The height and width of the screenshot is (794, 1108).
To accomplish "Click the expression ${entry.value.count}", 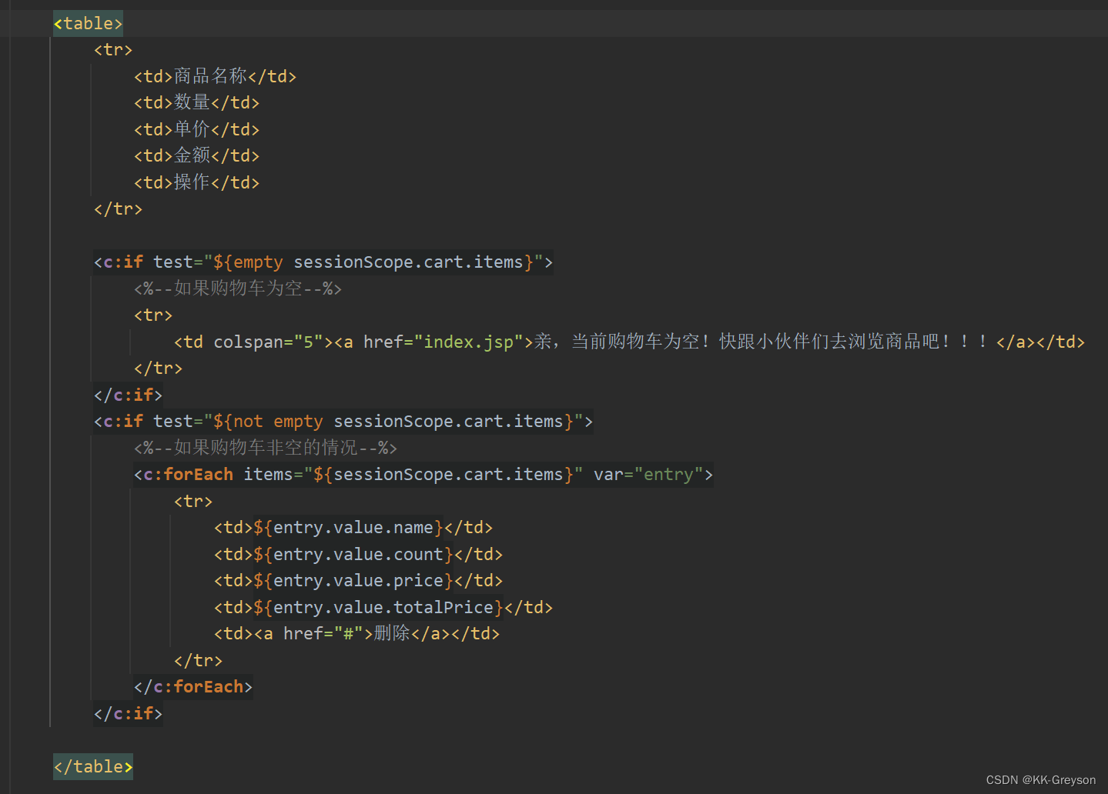I will click(353, 555).
